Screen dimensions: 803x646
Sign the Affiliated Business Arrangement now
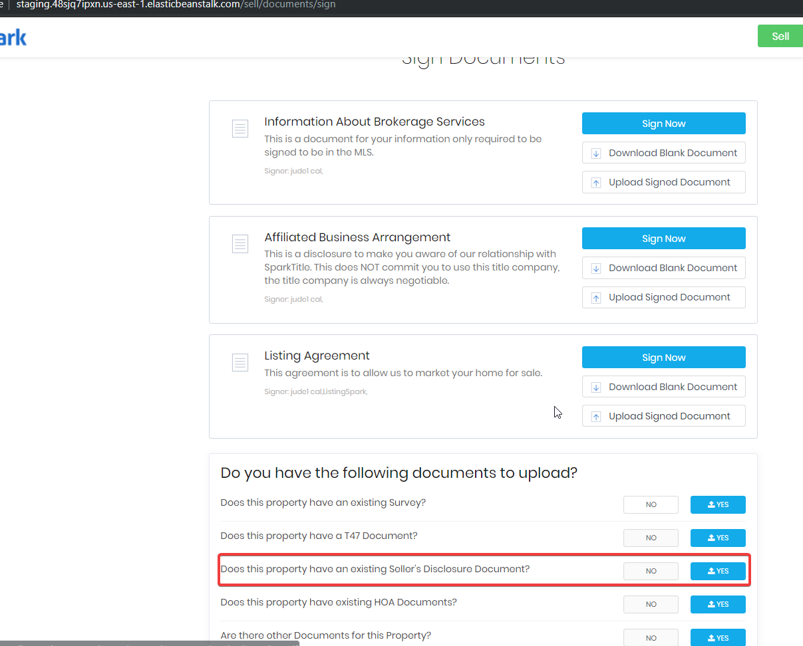point(663,239)
